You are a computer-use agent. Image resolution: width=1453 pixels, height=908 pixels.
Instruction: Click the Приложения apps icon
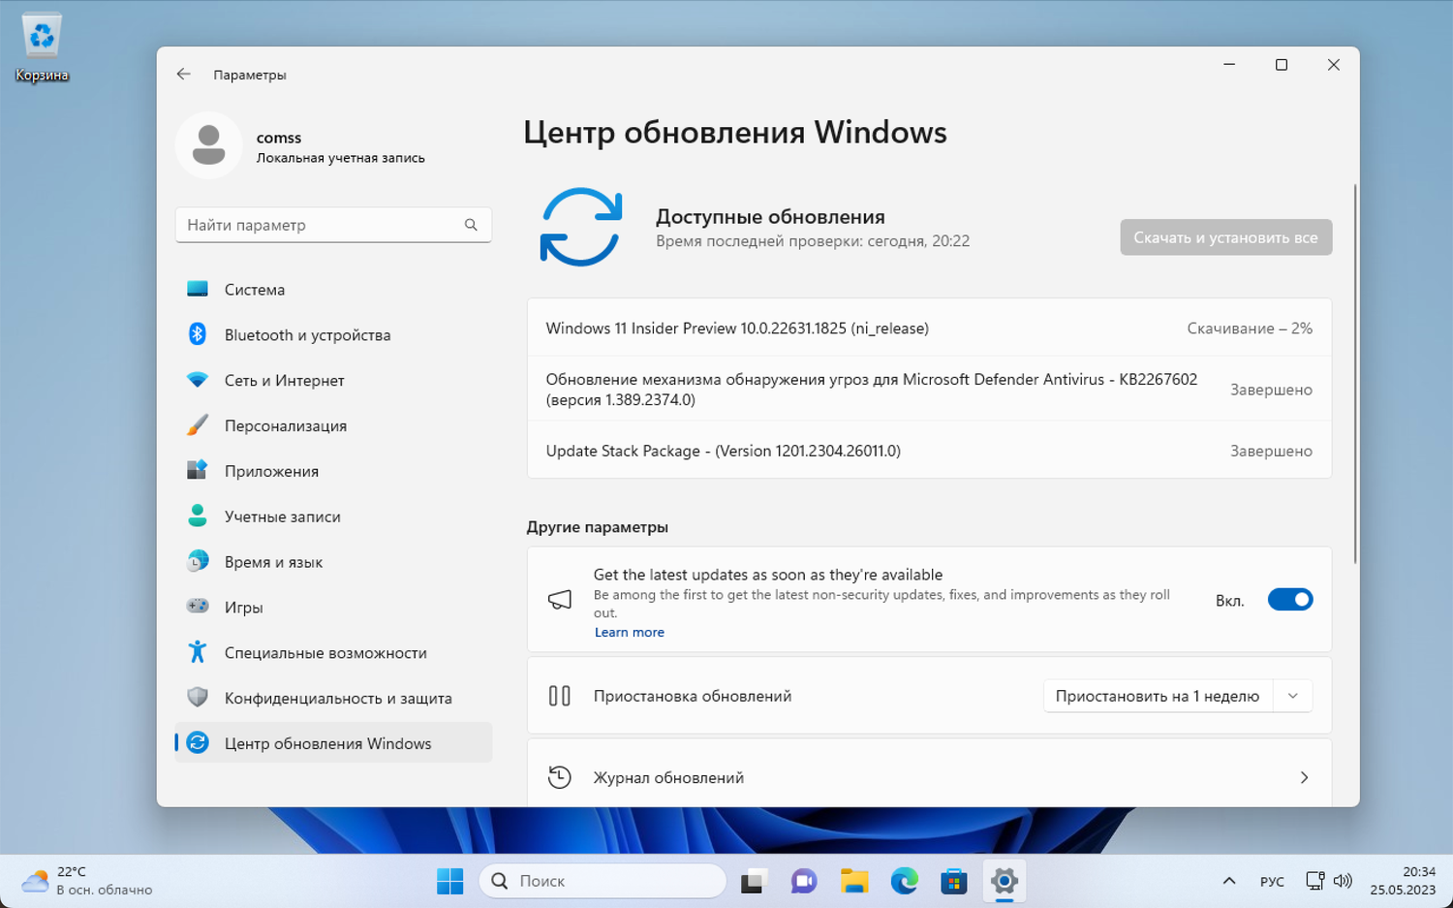tap(198, 471)
